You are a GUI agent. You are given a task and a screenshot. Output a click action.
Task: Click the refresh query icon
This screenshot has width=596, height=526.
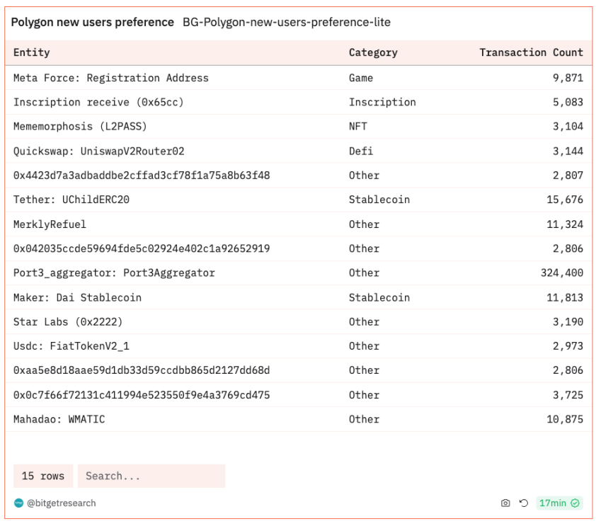click(x=524, y=503)
